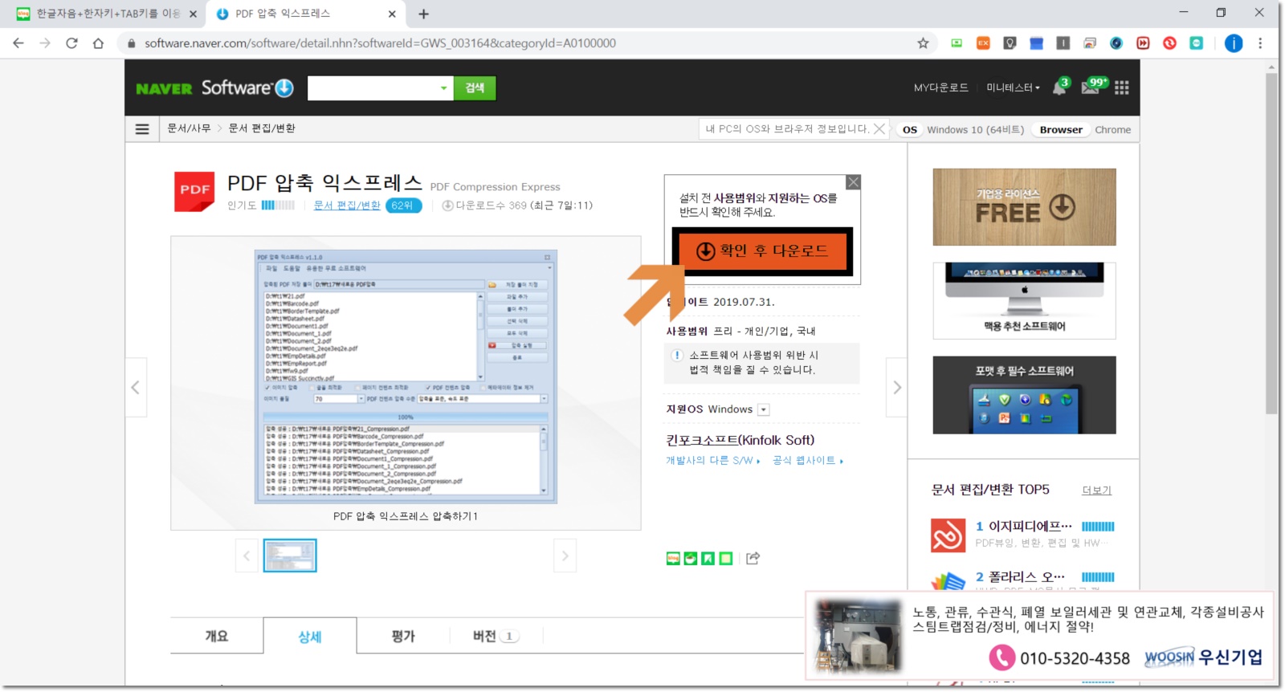
Task: Click 더보기 next to TOP5 list
Action: [1096, 491]
